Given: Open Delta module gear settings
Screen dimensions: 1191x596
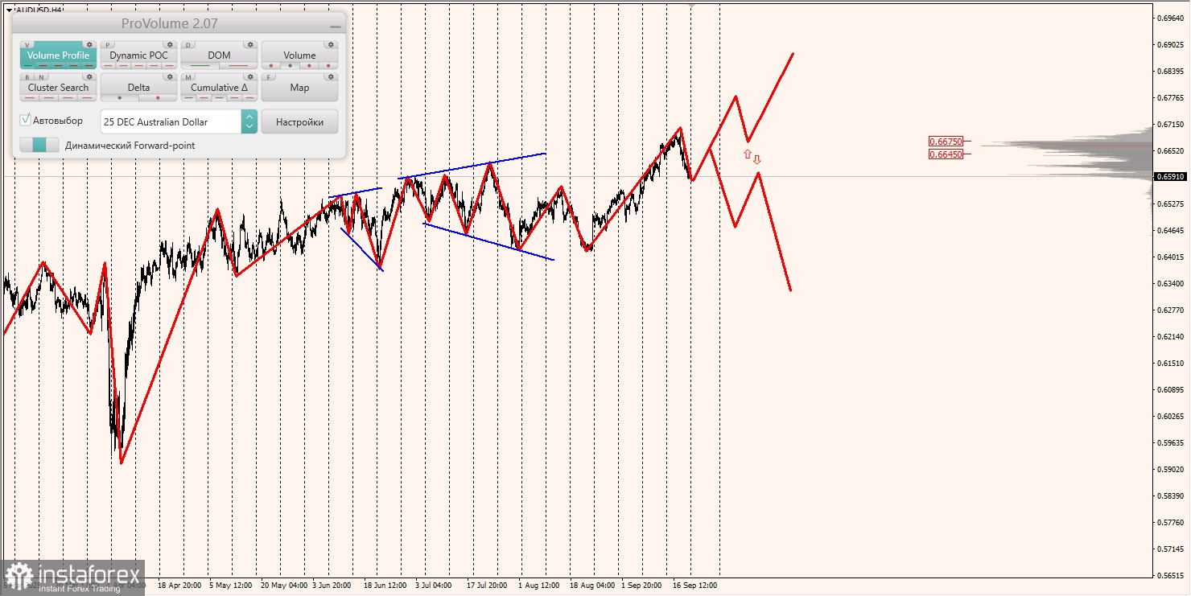Looking at the screenshot, I should [170, 76].
